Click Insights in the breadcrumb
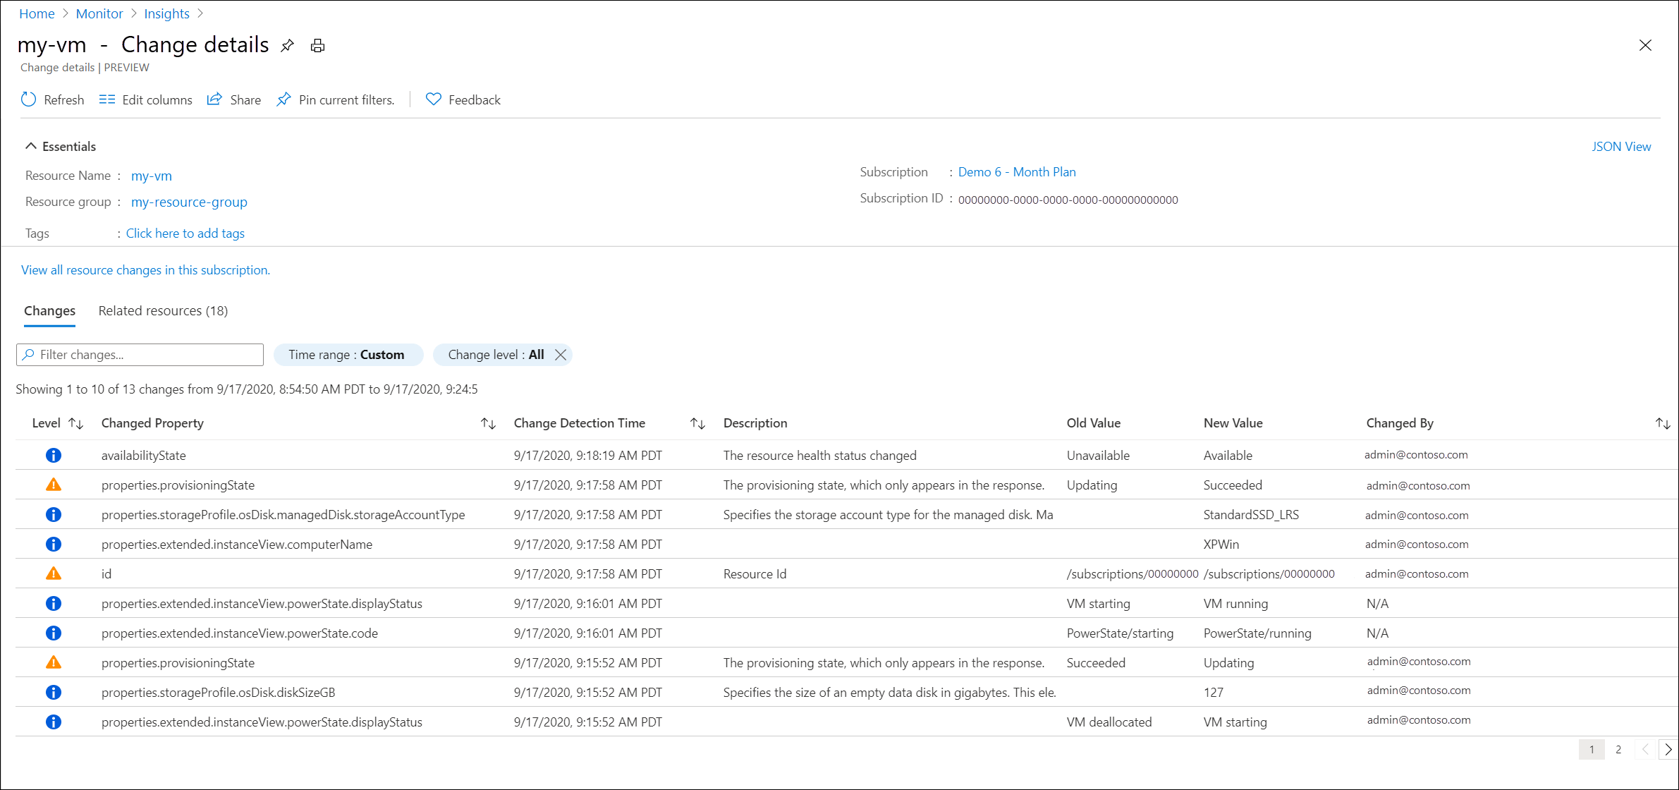Screen dimensions: 1679x790 click(166, 13)
